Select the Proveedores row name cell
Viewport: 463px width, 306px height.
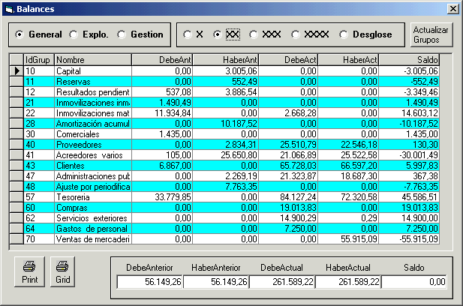pyautogui.click(x=92, y=144)
